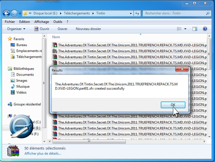Close the Results dialog with the red X
The width and height of the screenshot is (215, 162).
pyautogui.click(x=182, y=69)
